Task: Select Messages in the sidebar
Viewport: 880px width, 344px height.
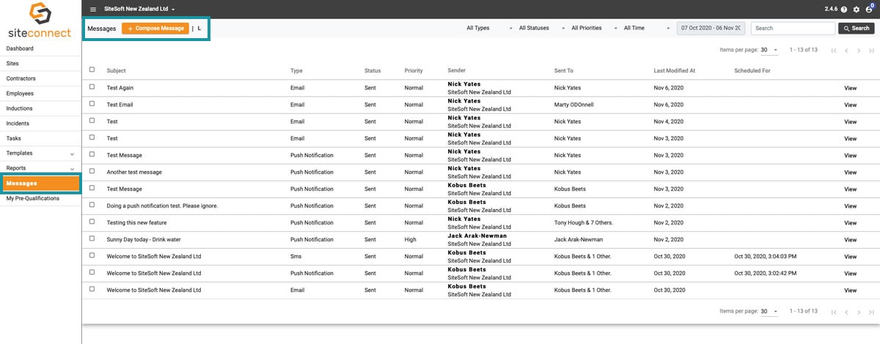Action: 41,183
